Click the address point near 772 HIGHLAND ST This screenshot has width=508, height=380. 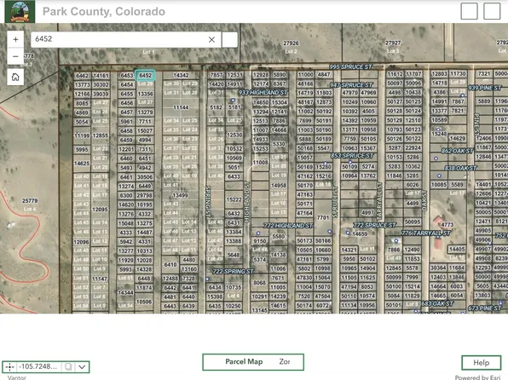[258, 233]
